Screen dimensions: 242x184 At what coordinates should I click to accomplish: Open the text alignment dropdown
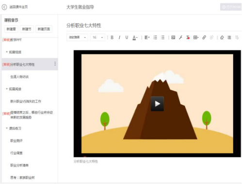(x=147, y=38)
